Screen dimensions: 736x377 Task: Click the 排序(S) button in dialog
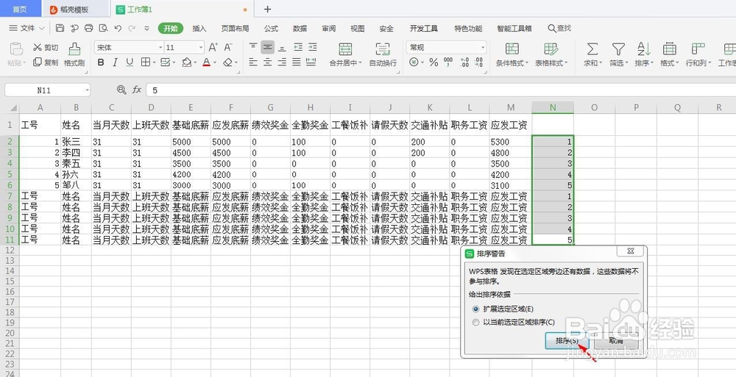coord(567,341)
